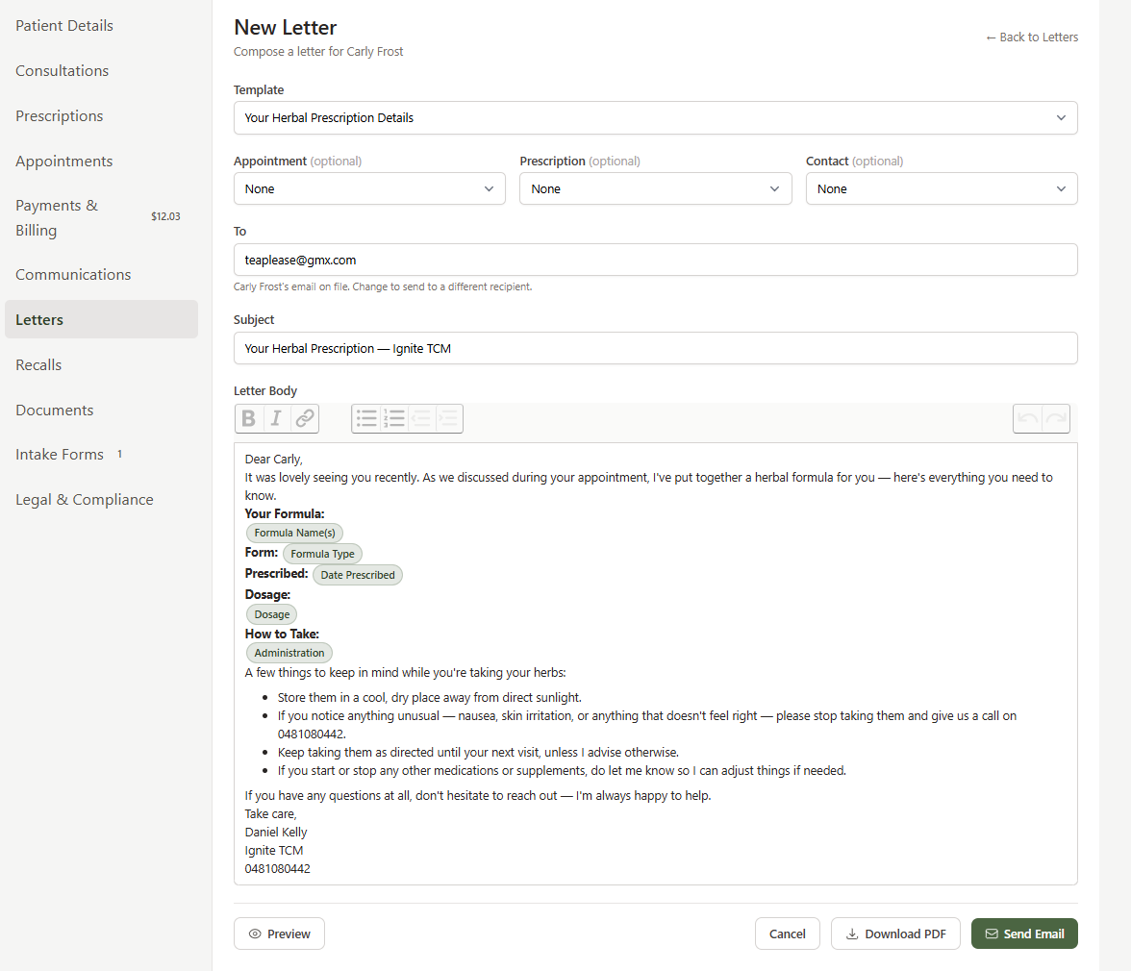This screenshot has height=971, width=1131.
Task: Open the Payments & Billing section
Action: 57,217
